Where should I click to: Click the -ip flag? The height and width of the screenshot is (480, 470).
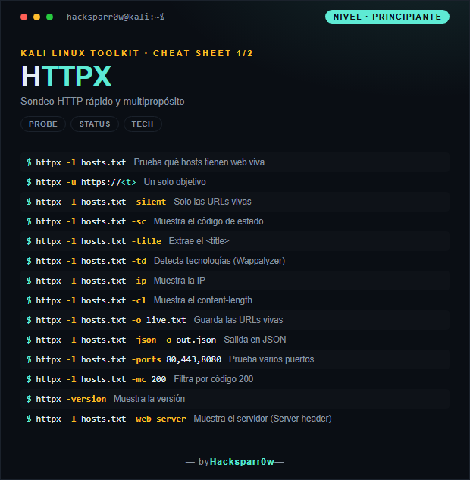139,281
